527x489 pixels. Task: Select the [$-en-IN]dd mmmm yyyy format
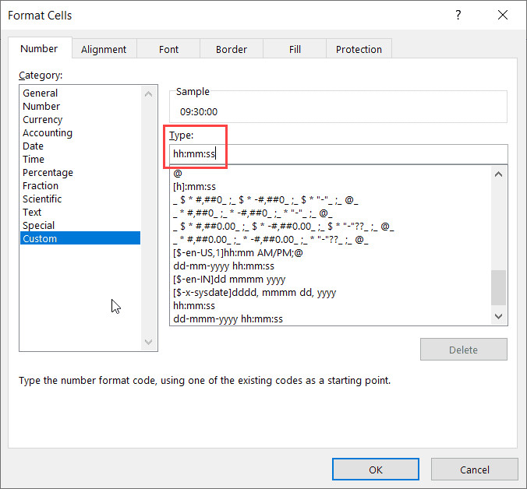(228, 279)
